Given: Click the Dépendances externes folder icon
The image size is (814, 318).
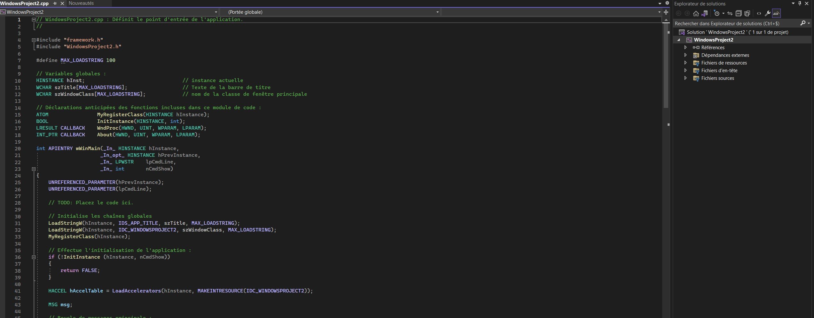Looking at the screenshot, I should click(x=696, y=55).
